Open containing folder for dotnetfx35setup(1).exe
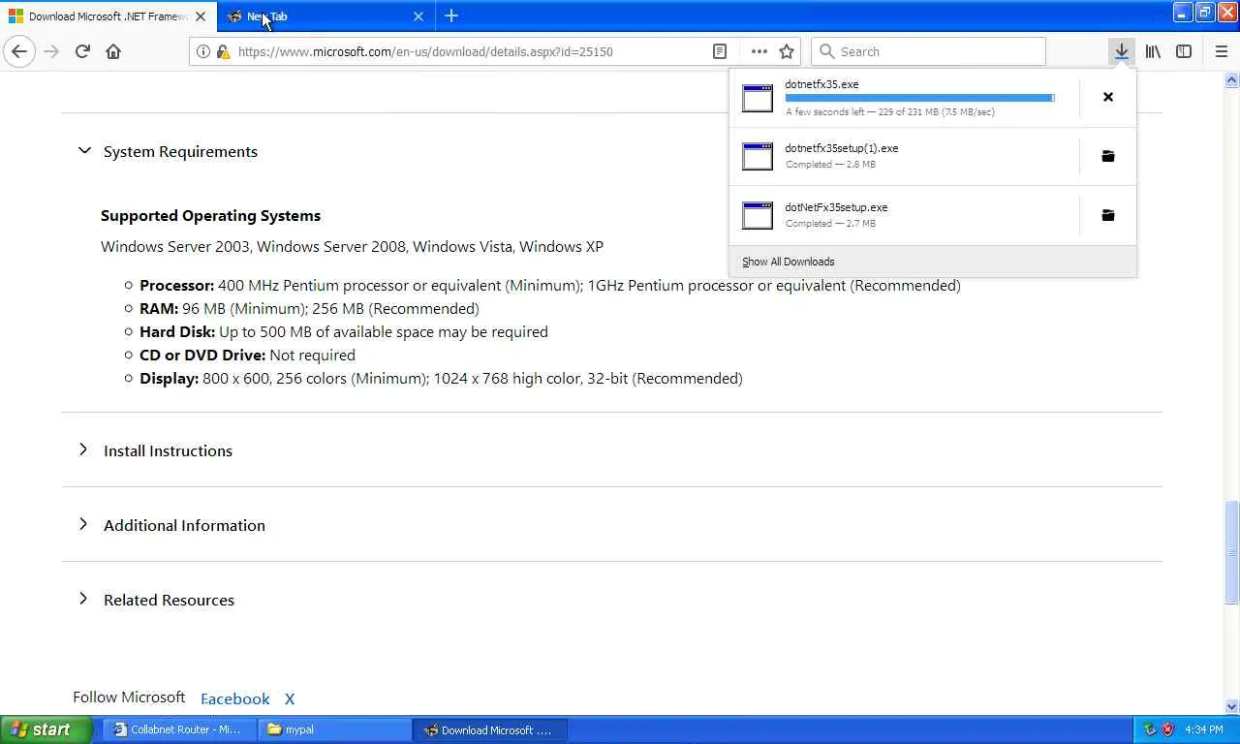 pos(1108,156)
